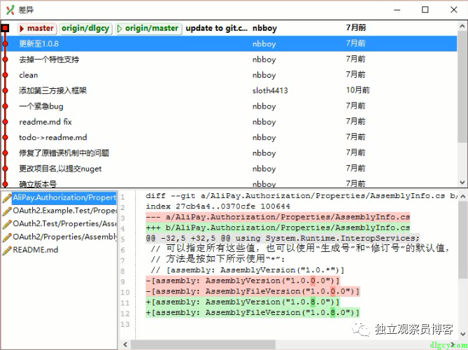Minimize the 差异 window

click(397, 10)
